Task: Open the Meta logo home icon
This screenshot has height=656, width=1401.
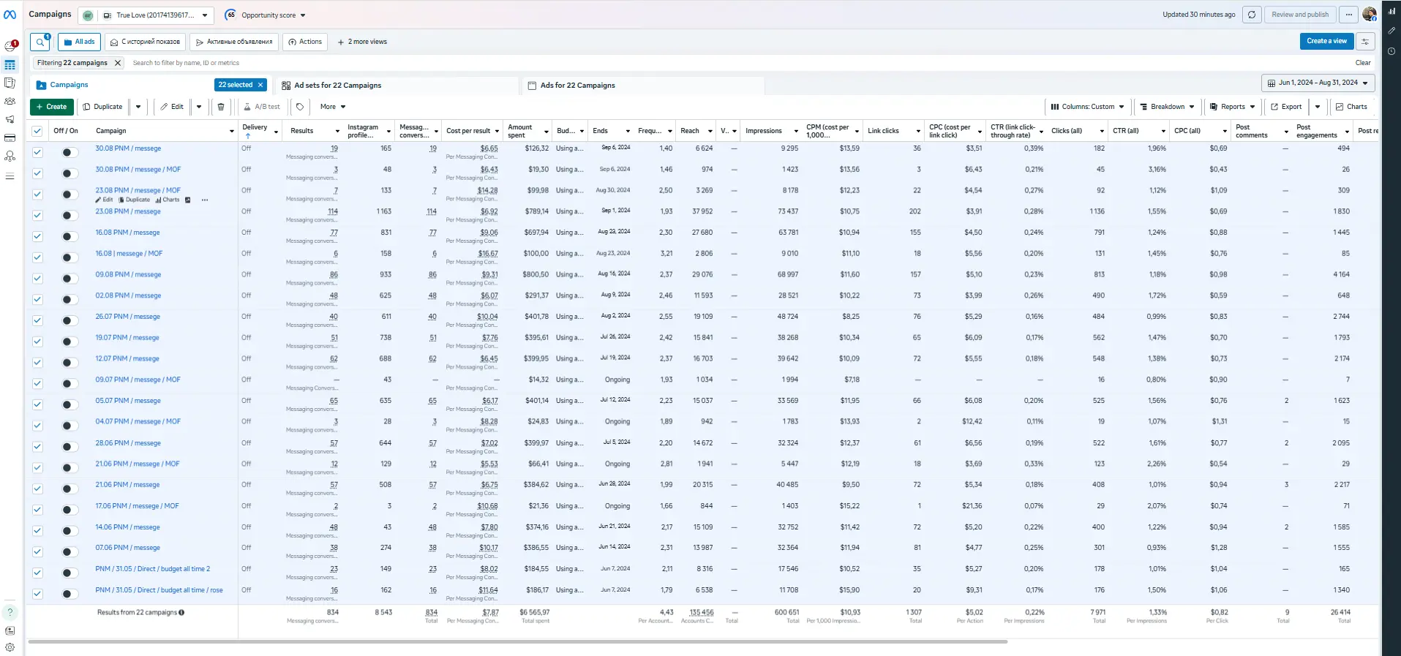Action: coord(10,15)
